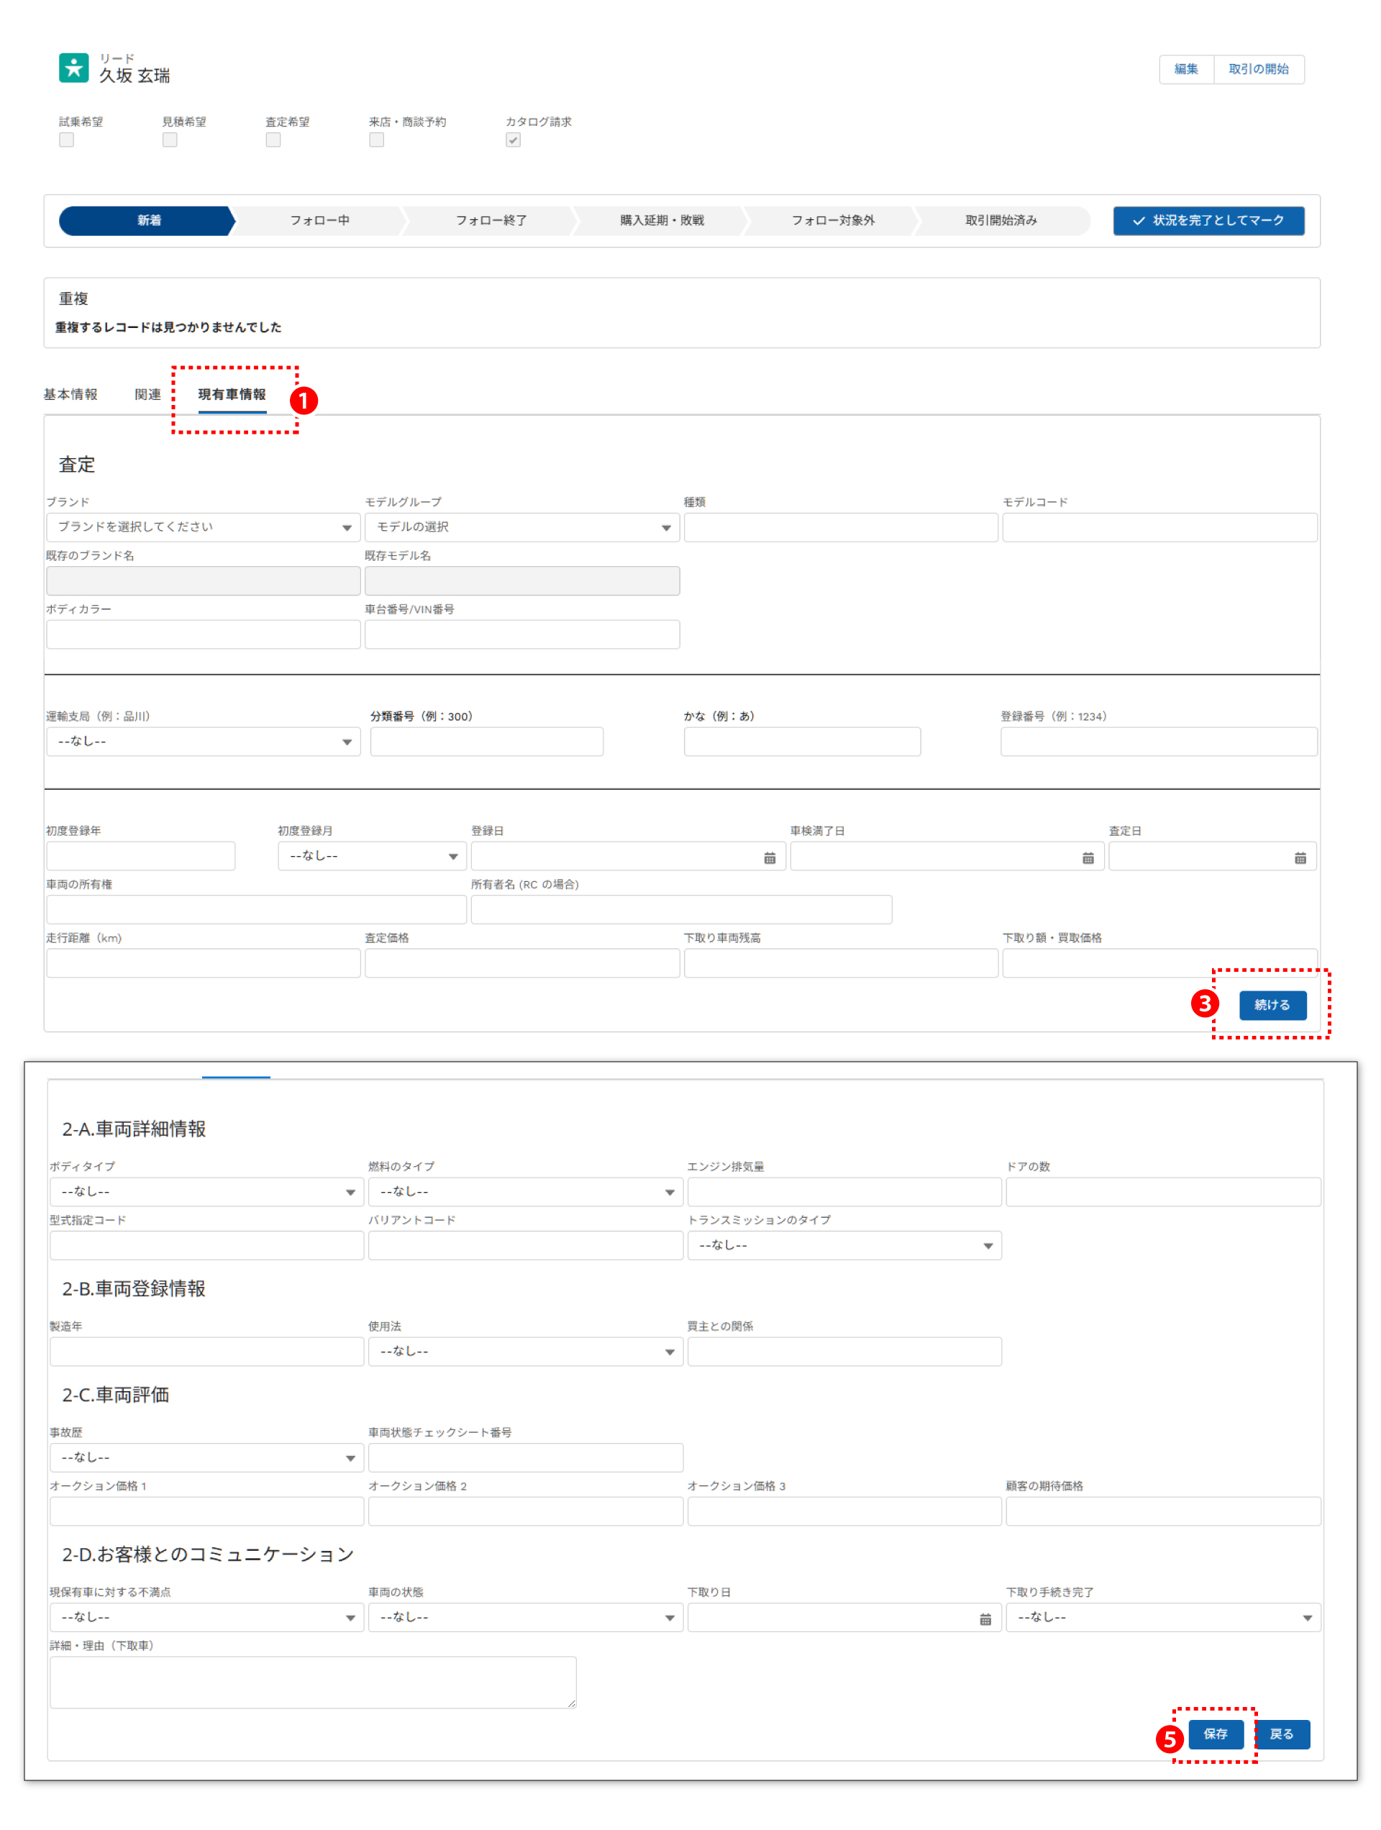Image resolution: width=1381 pixels, height=1830 pixels.
Task: Click the 取引の開始 button
Action: pos(1258,70)
